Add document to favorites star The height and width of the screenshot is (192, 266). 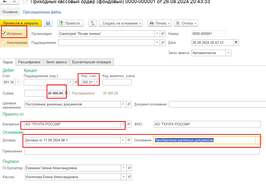point(25,2)
